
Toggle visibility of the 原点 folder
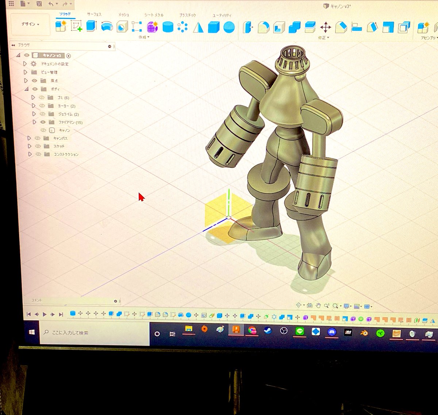point(35,81)
